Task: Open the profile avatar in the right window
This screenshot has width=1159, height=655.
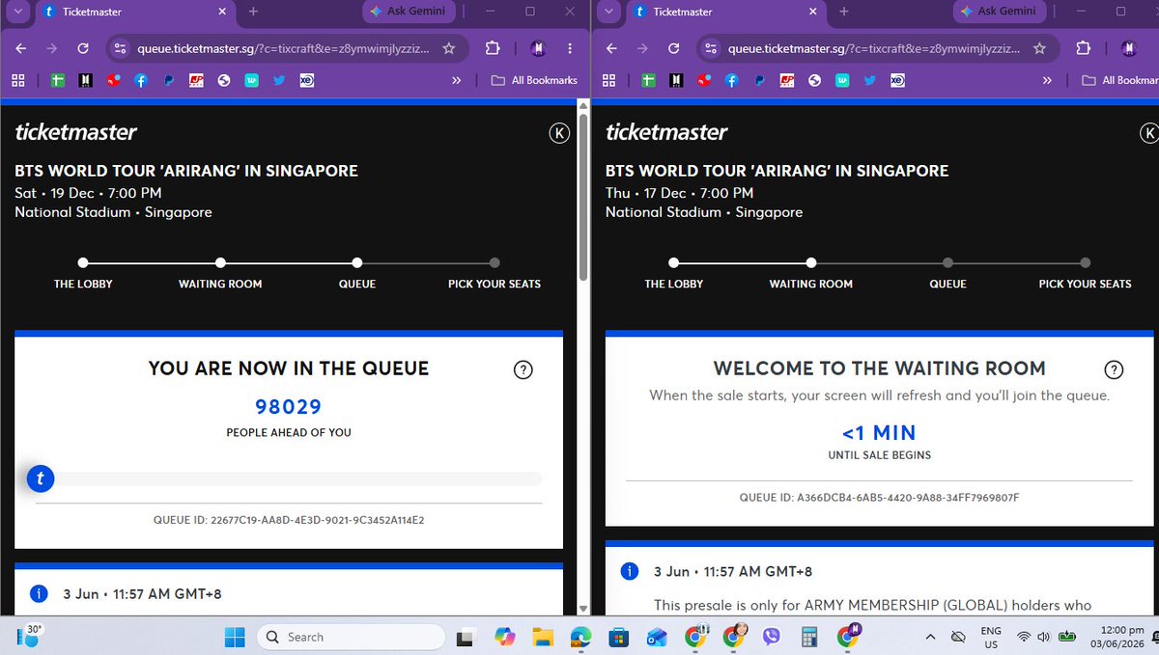Action: click(1129, 48)
